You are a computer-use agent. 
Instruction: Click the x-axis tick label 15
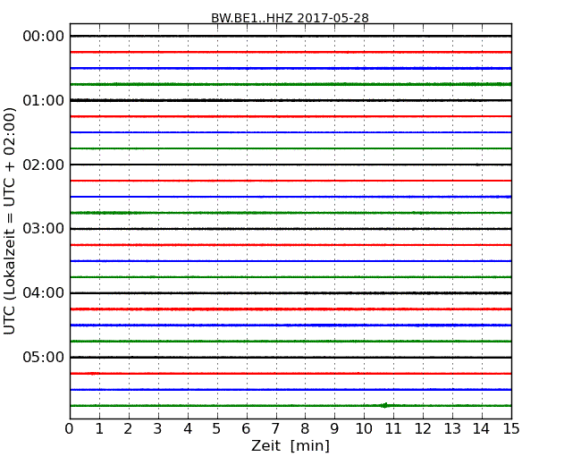click(x=511, y=429)
